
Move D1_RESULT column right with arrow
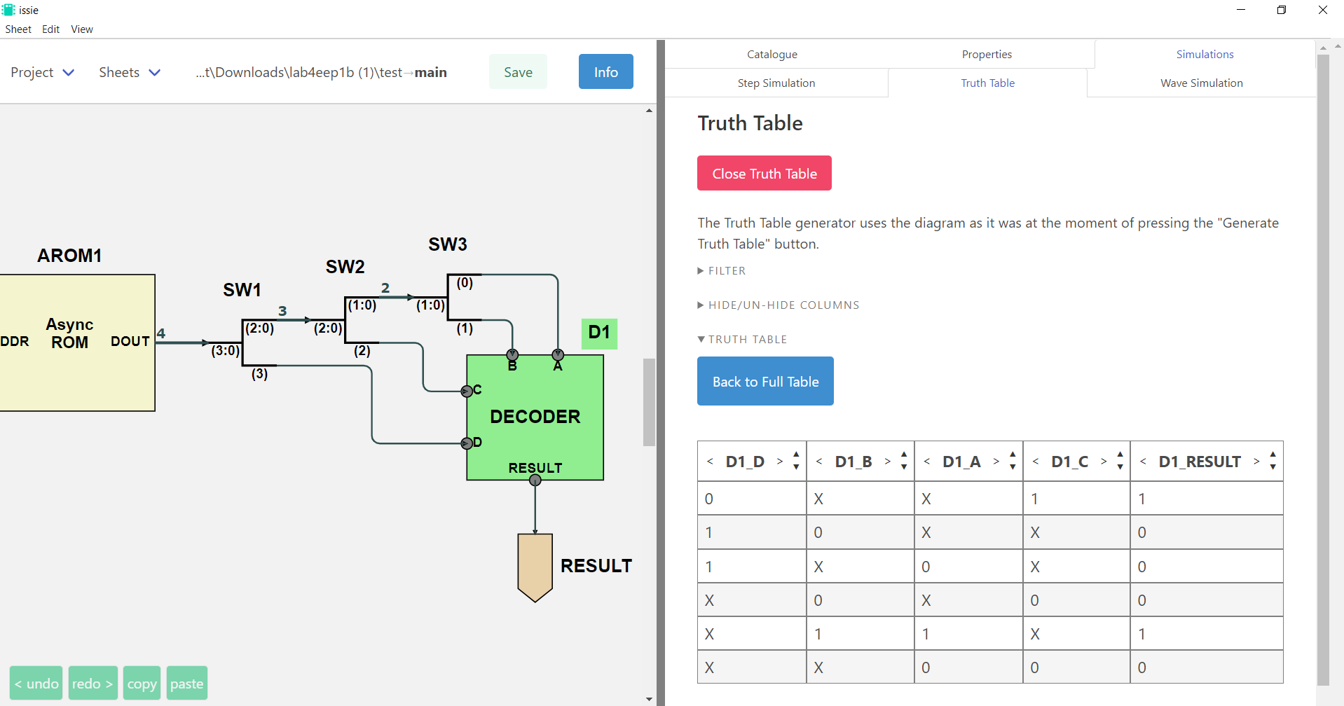pyautogui.click(x=1256, y=462)
